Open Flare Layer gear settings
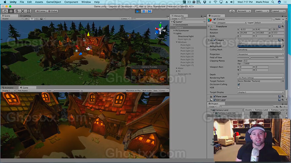The width and height of the screenshot is (291, 163). pyautogui.click(x=283, y=96)
